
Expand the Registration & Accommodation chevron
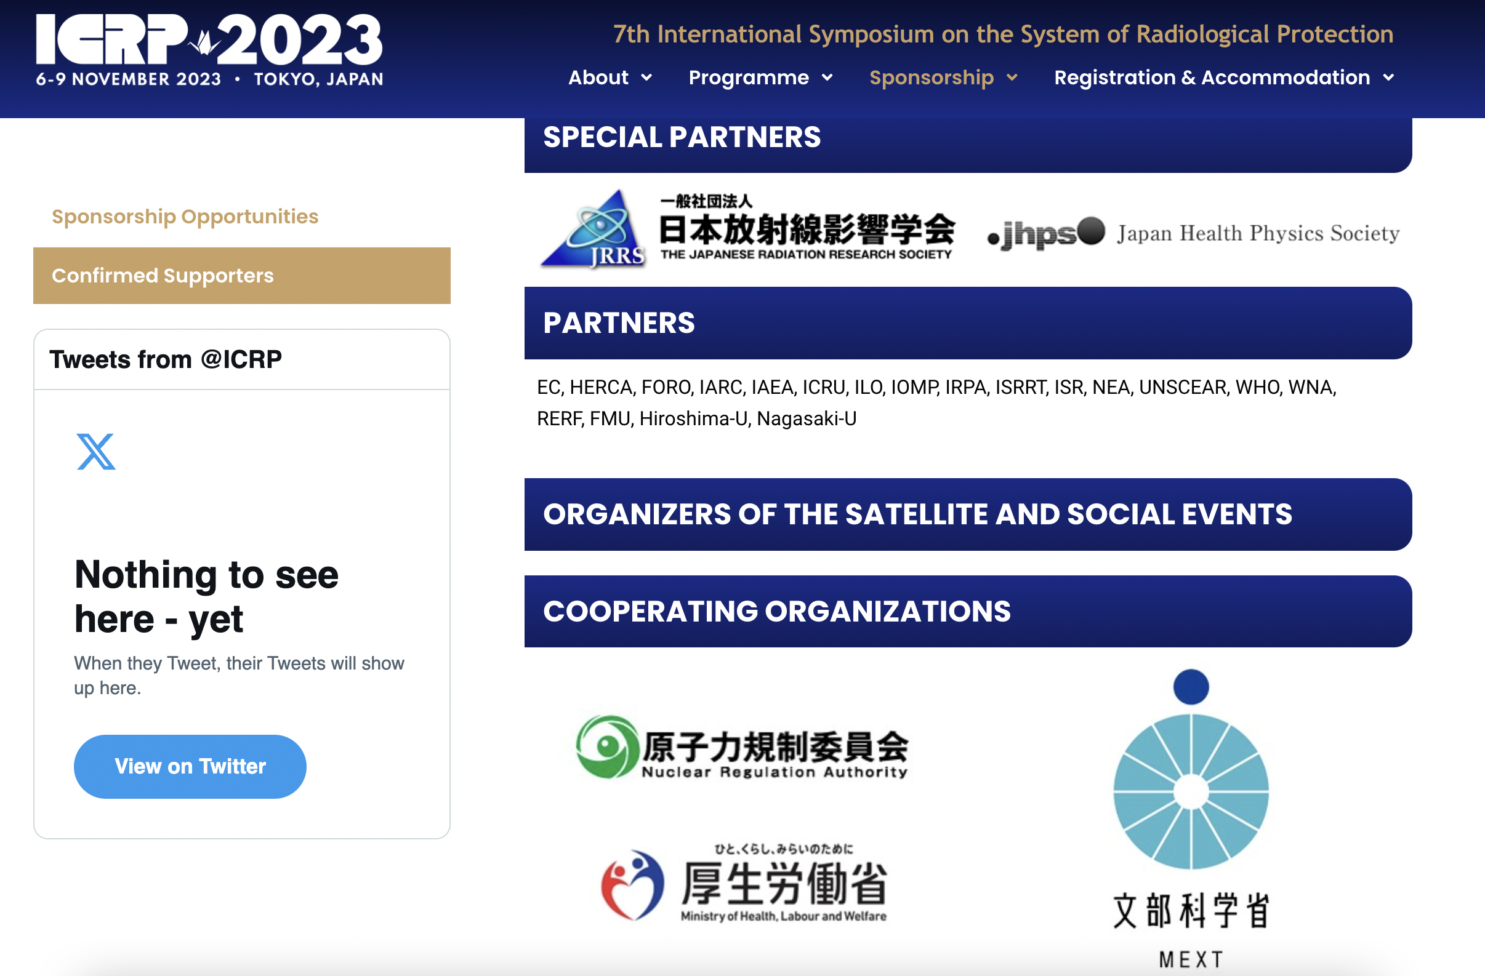coord(1388,78)
